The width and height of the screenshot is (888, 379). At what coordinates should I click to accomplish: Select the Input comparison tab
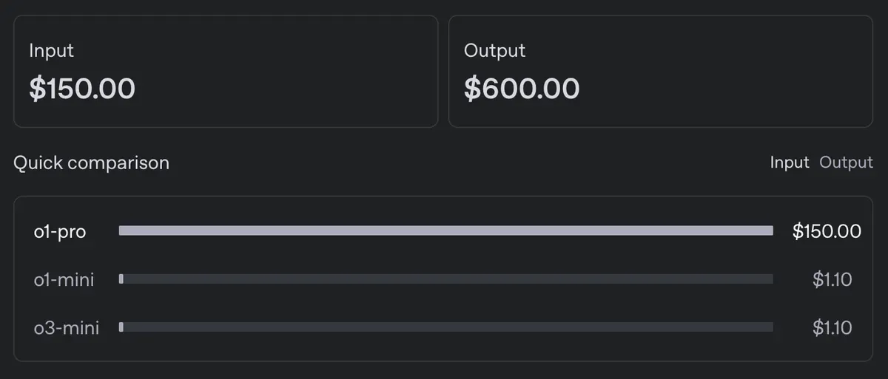tap(790, 163)
